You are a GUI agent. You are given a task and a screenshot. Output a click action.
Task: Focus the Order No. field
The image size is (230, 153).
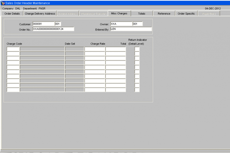pyautogui.click(x=53, y=29)
